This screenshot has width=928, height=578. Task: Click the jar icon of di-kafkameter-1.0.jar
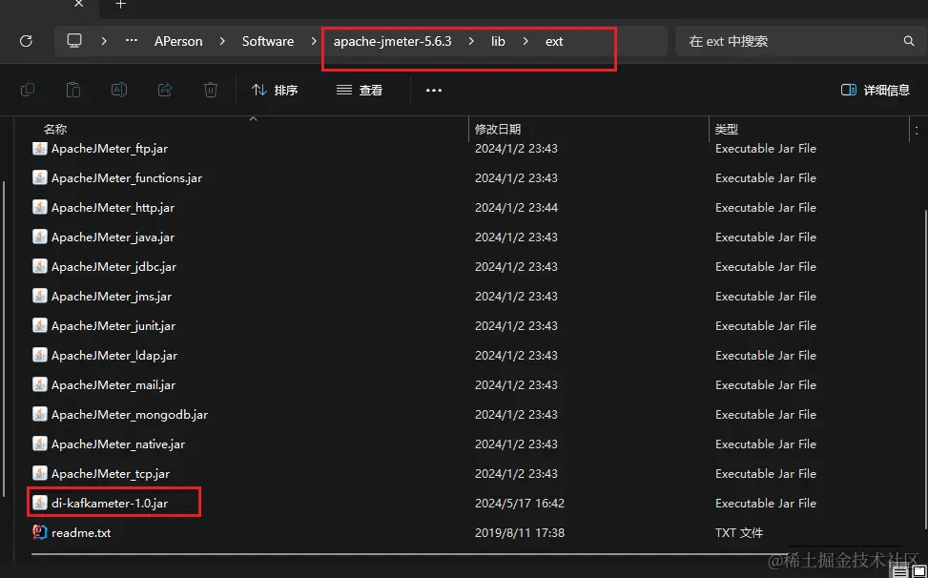[x=40, y=504]
